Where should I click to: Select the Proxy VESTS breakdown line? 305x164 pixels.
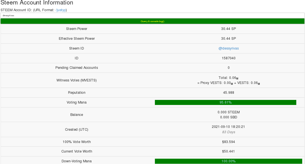[229, 83]
